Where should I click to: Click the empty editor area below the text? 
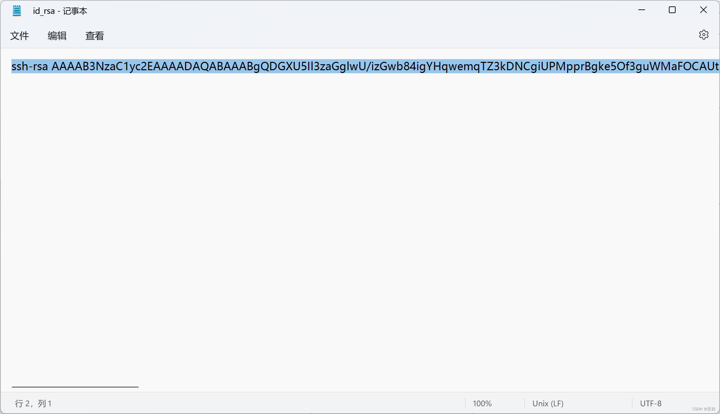click(336, 218)
